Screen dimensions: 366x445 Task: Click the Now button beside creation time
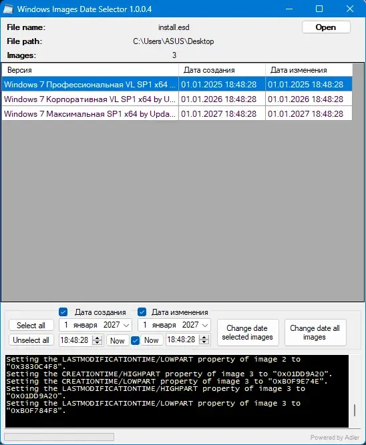click(118, 340)
